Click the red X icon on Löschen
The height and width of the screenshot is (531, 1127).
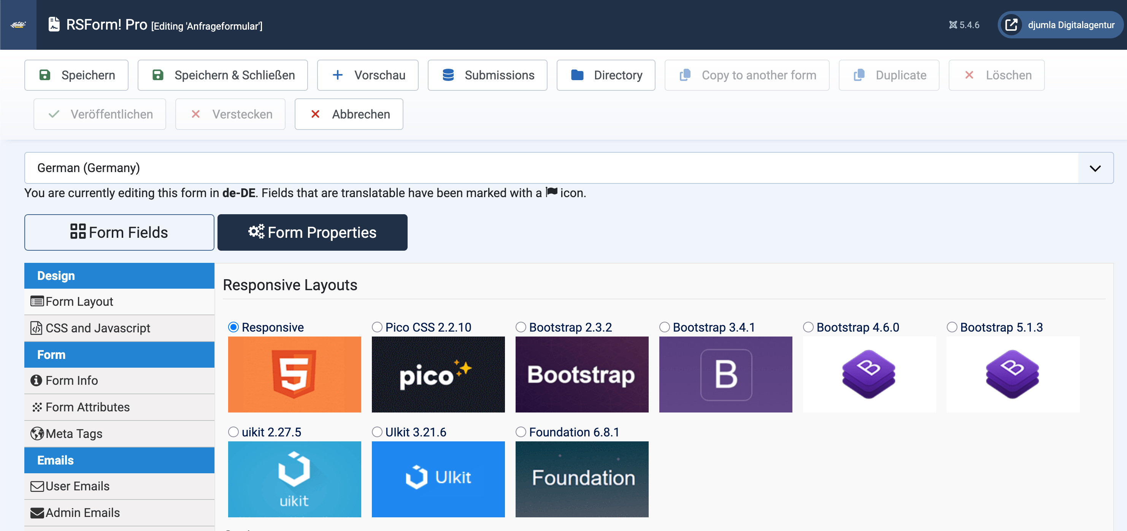tap(969, 75)
